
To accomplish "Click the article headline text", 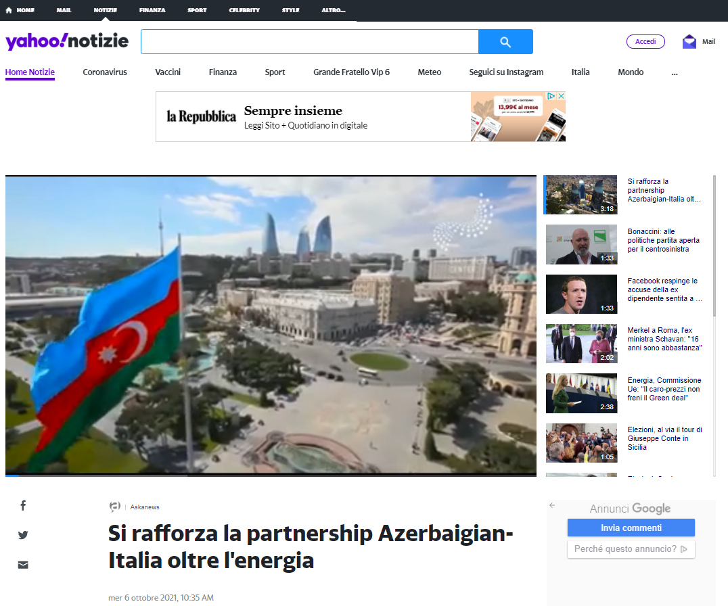I will (x=311, y=546).
